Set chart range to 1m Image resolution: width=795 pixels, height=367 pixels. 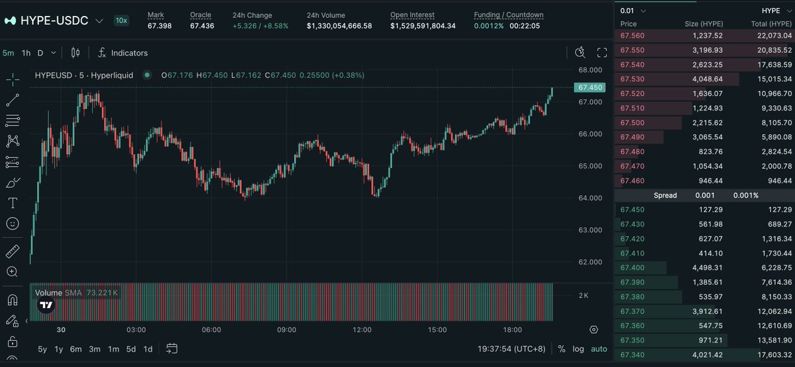113,349
